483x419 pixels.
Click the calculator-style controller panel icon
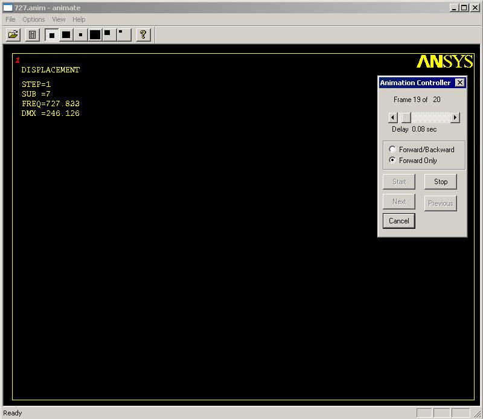pyautogui.click(x=33, y=34)
